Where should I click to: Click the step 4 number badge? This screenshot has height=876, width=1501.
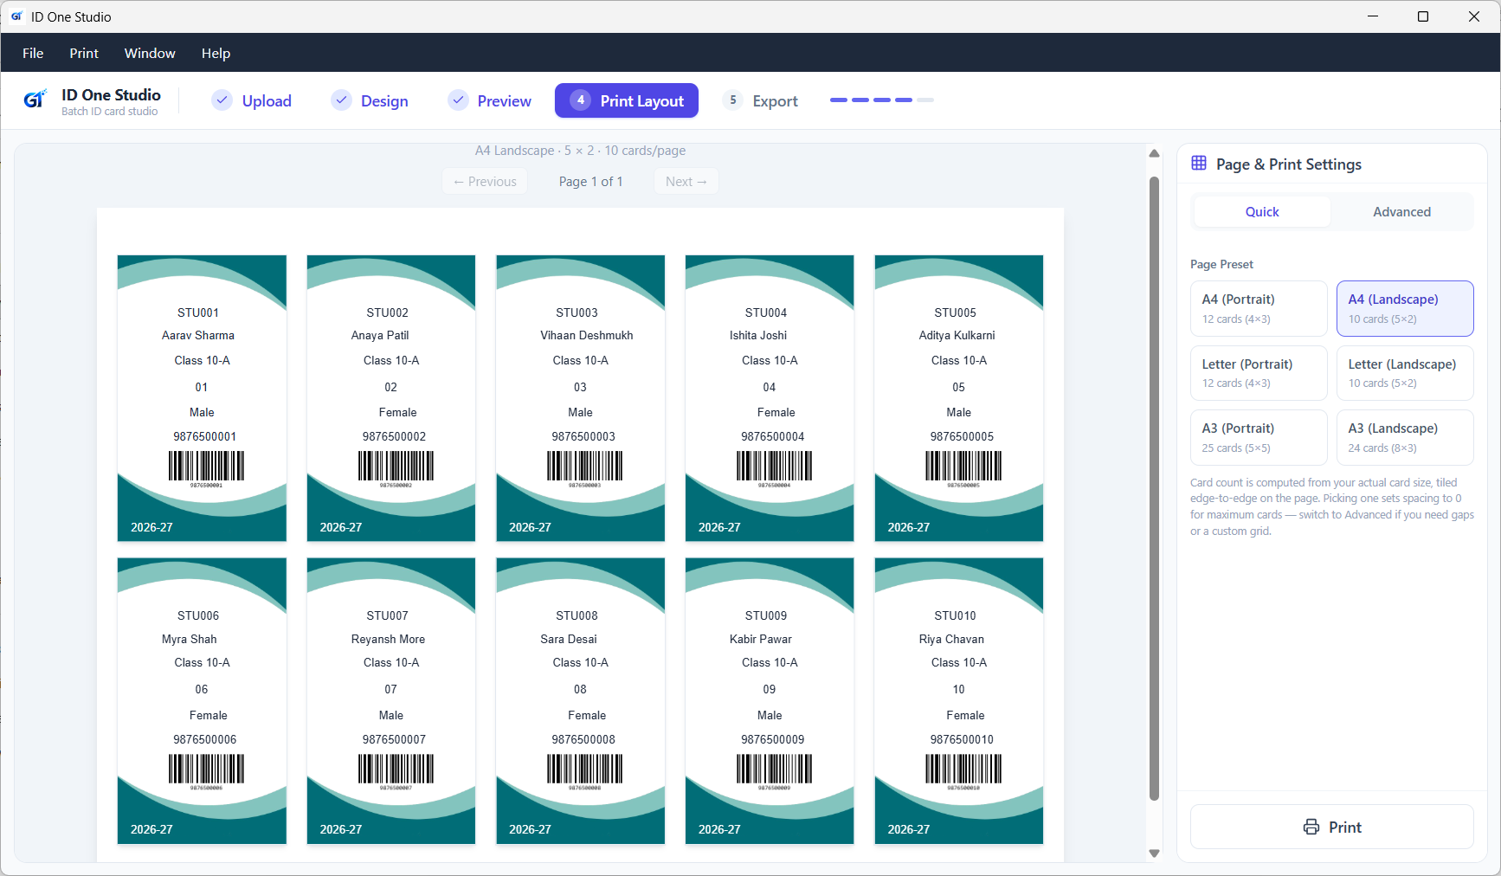(581, 100)
